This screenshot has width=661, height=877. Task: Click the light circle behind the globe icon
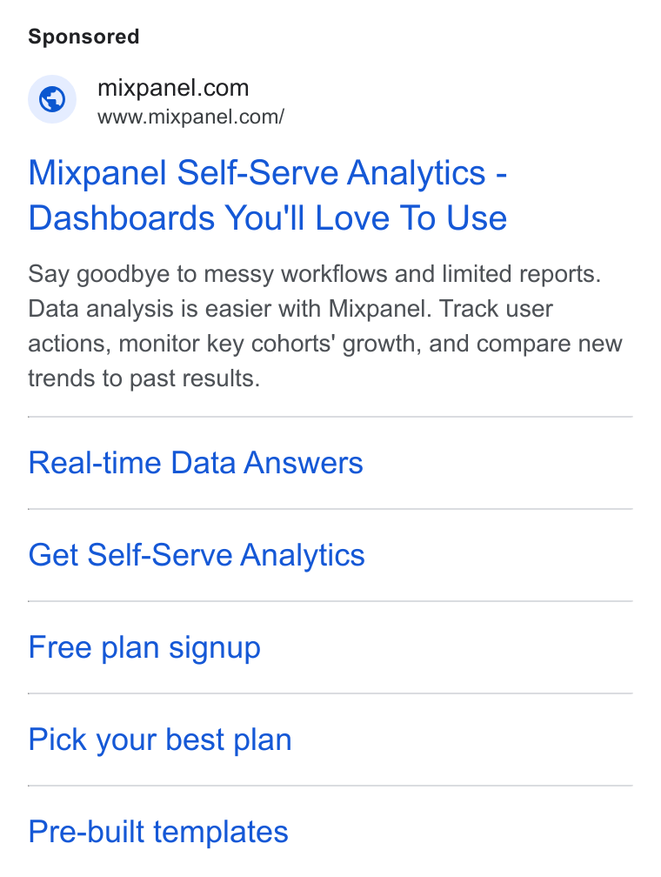click(52, 99)
